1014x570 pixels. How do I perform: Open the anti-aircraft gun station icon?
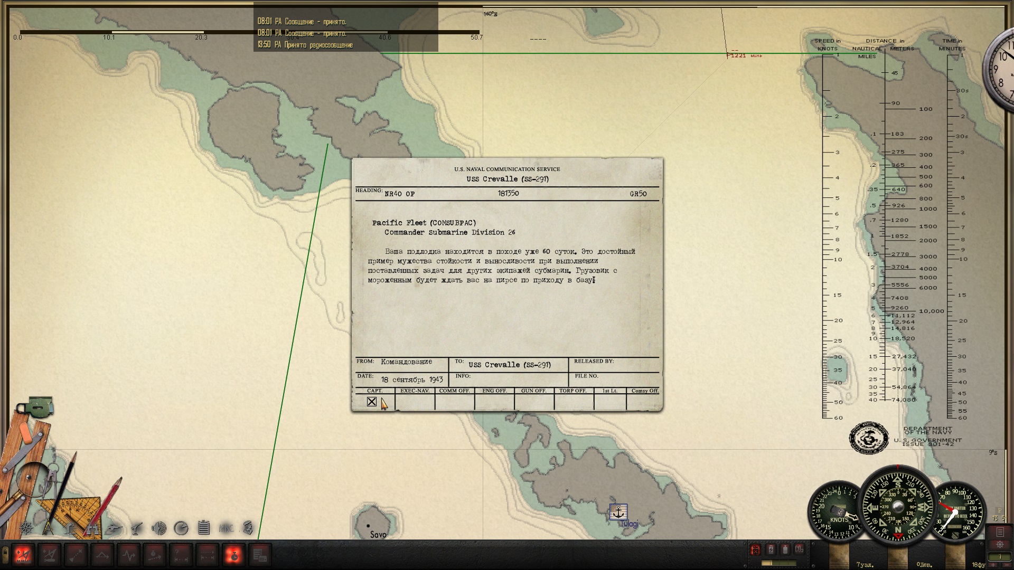click(137, 528)
